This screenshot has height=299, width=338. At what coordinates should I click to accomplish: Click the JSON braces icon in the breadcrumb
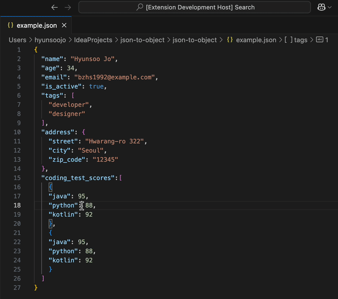(230, 40)
